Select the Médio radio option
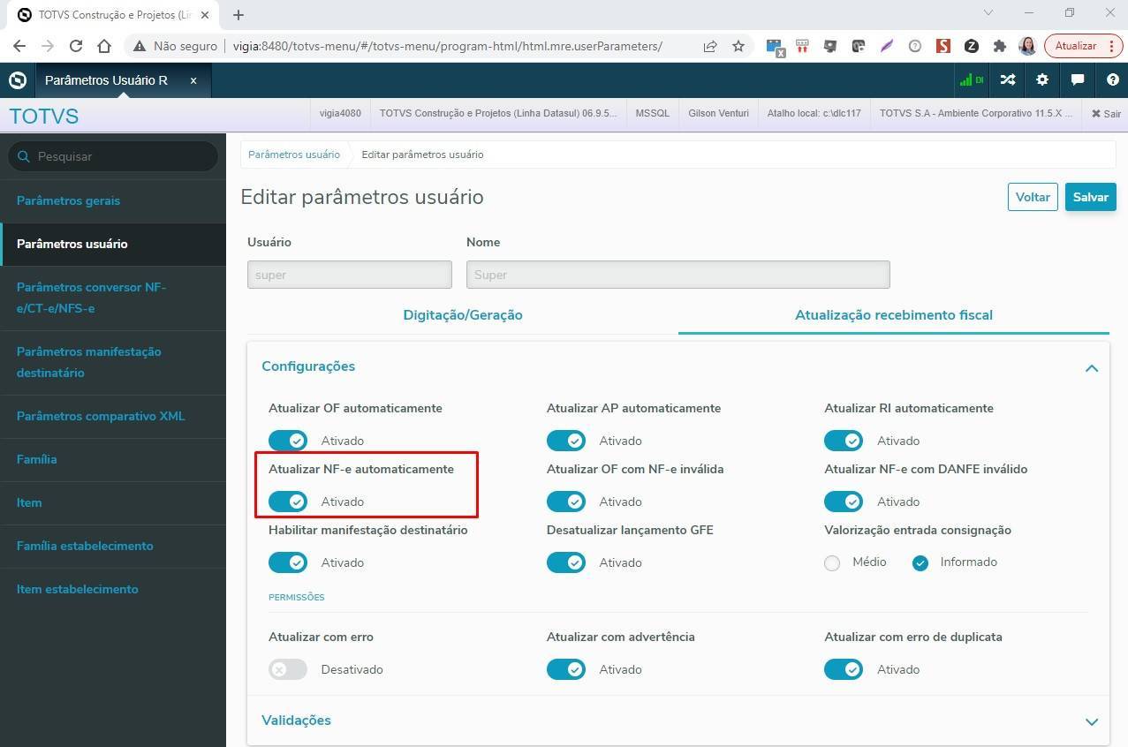Screen dimensions: 1128x747 click(x=832, y=562)
